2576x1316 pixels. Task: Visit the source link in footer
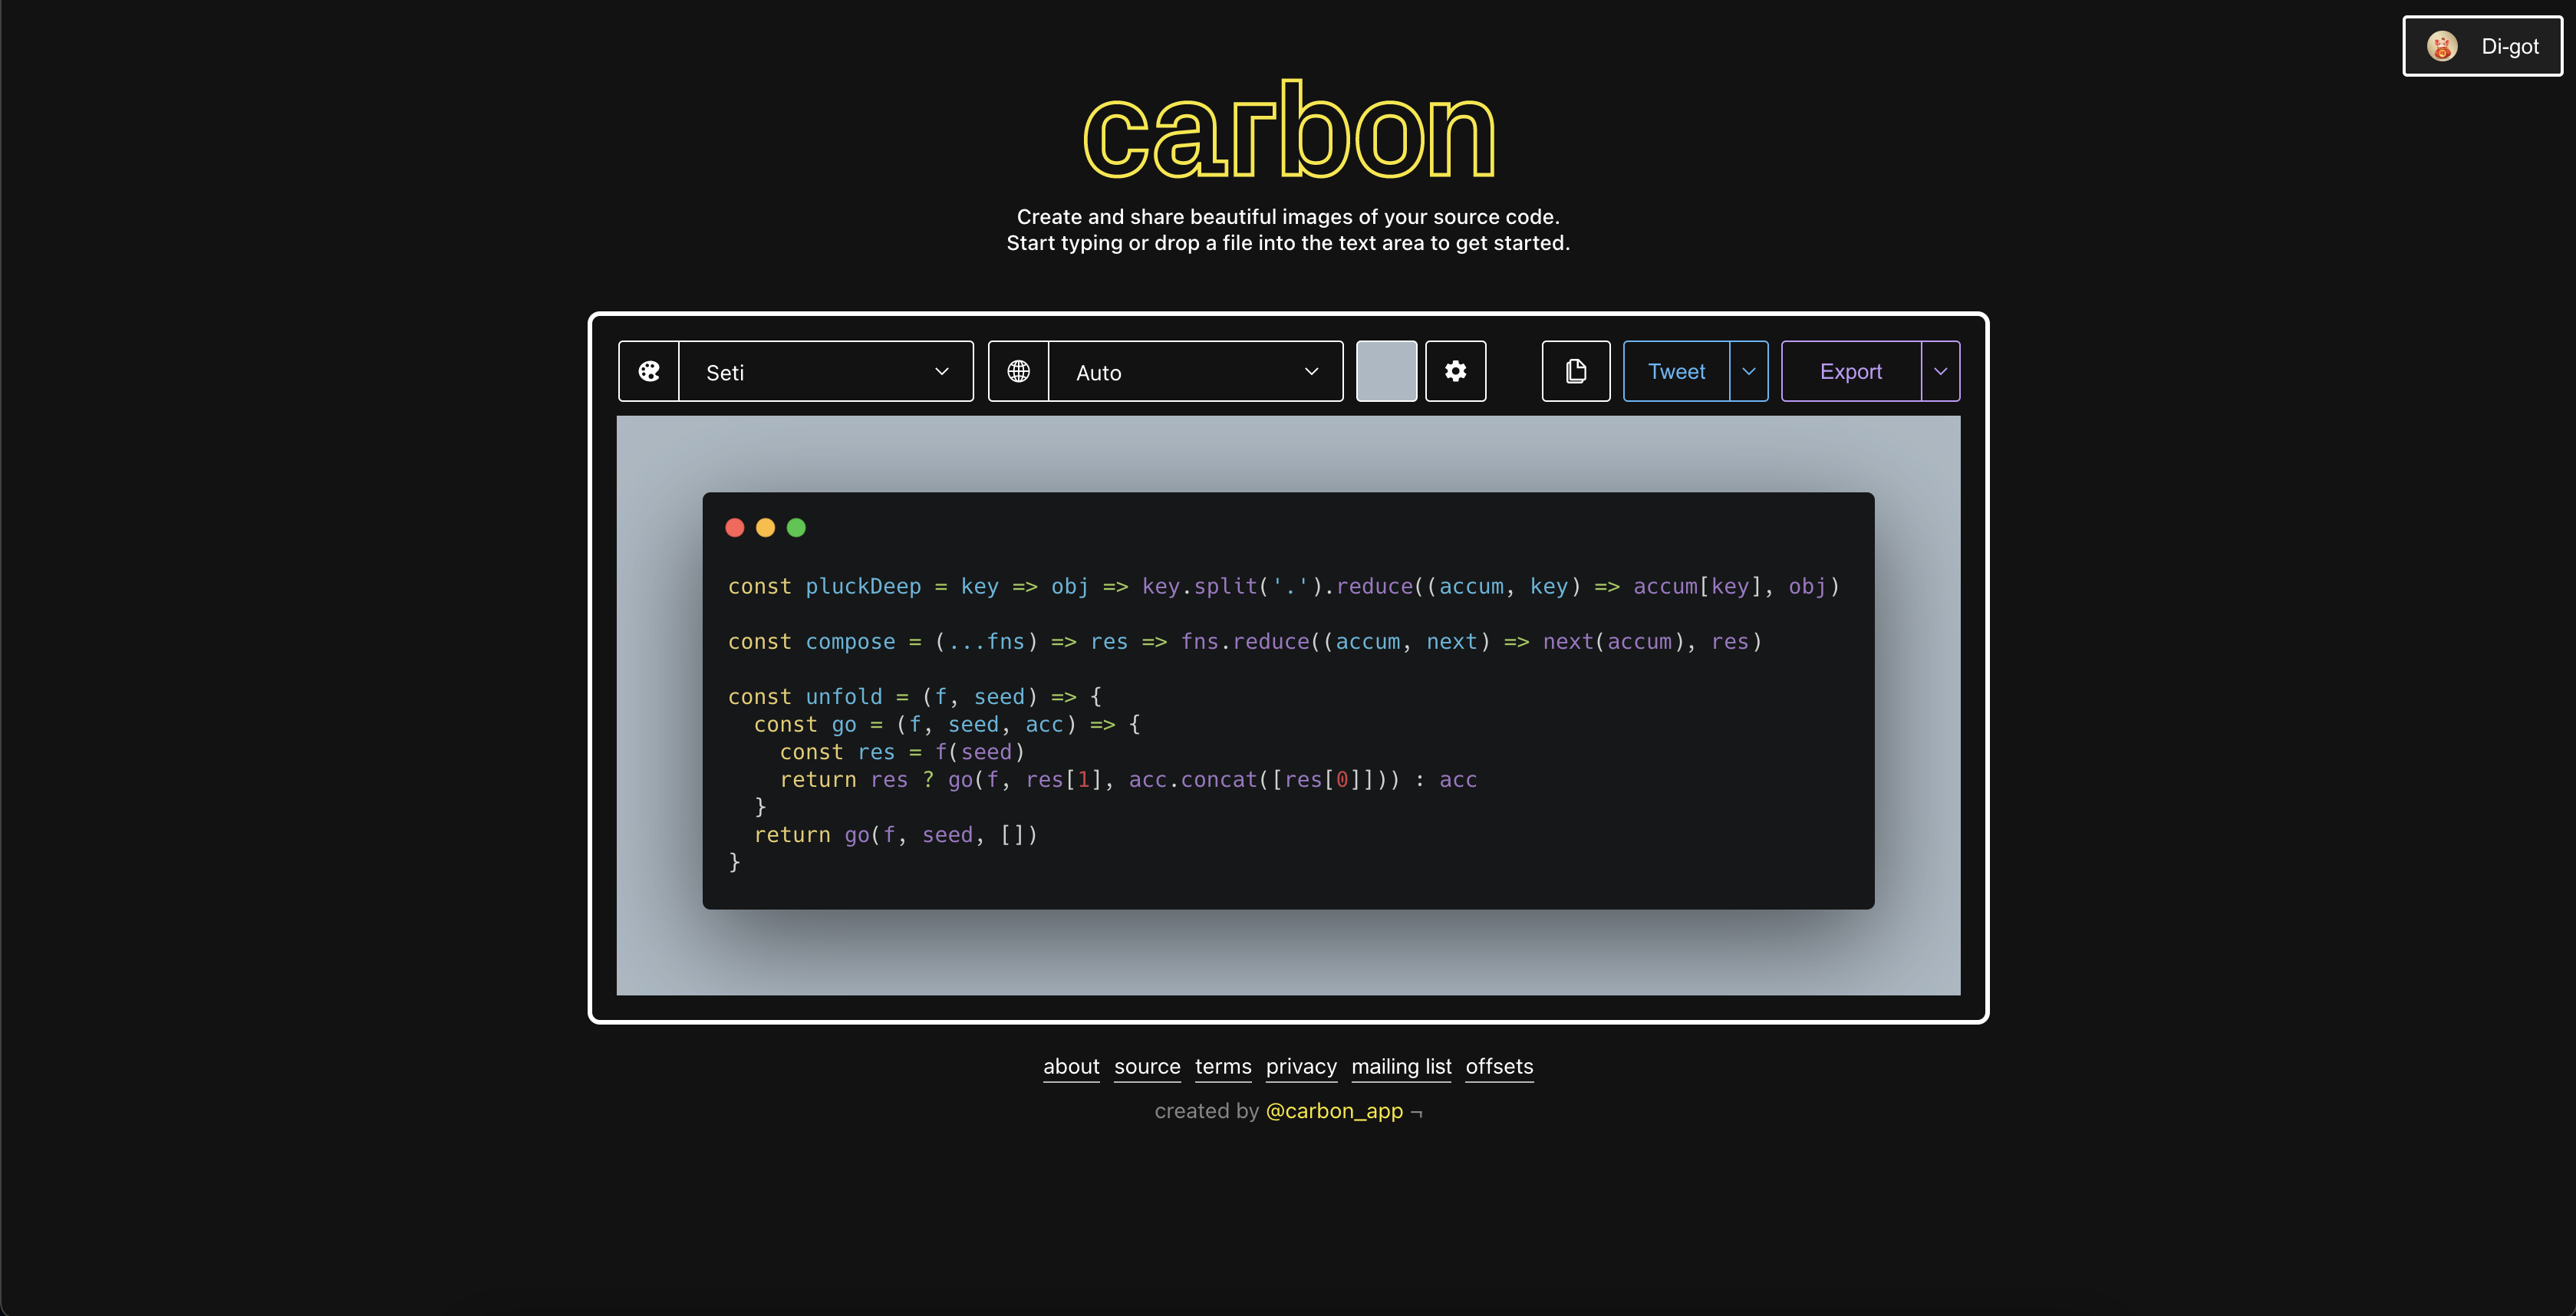1147,1066
